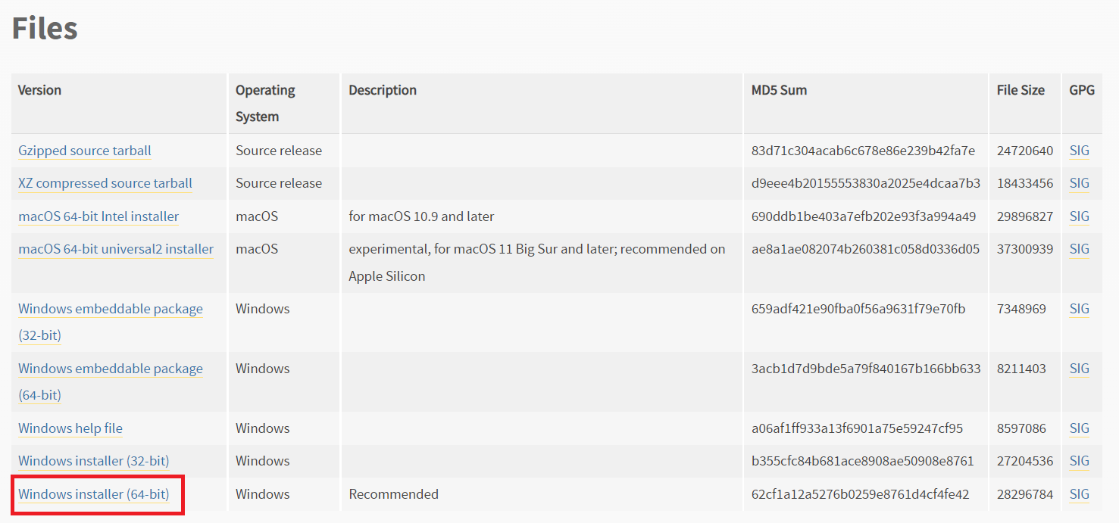This screenshot has height=523, width=1119.
Task: Click SIG link for Windows help file
Action: pos(1079,428)
